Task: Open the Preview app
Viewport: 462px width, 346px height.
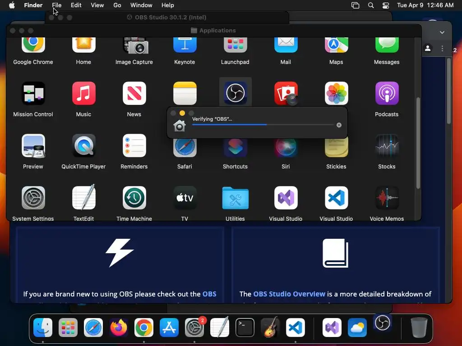Action: pyautogui.click(x=33, y=146)
